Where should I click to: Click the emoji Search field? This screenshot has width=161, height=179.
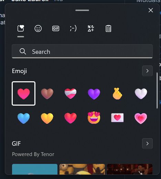click(x=82, y=51)
